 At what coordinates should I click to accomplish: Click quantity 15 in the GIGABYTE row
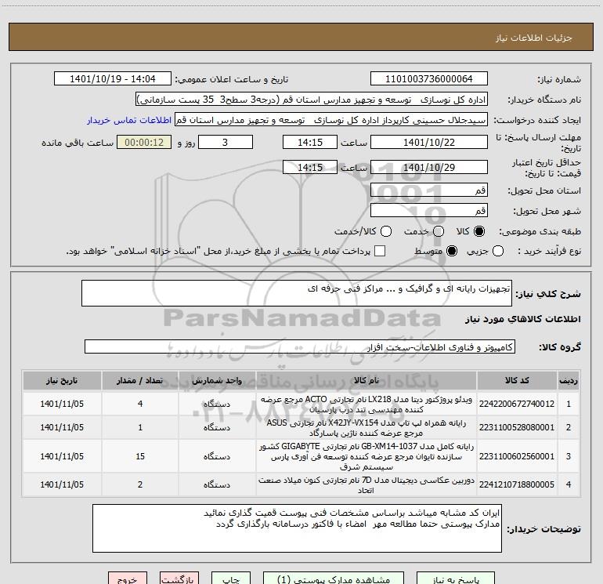click(x=140, y=456)
